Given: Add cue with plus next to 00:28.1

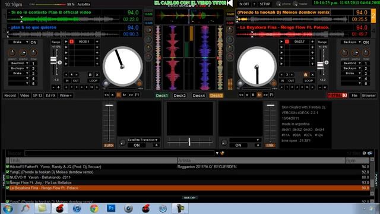Looking at the screenshot, I should (x=97, y=42).
